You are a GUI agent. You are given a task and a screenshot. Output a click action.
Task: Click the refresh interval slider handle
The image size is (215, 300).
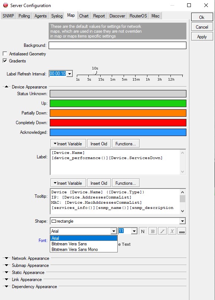click(x=95, y=73)
